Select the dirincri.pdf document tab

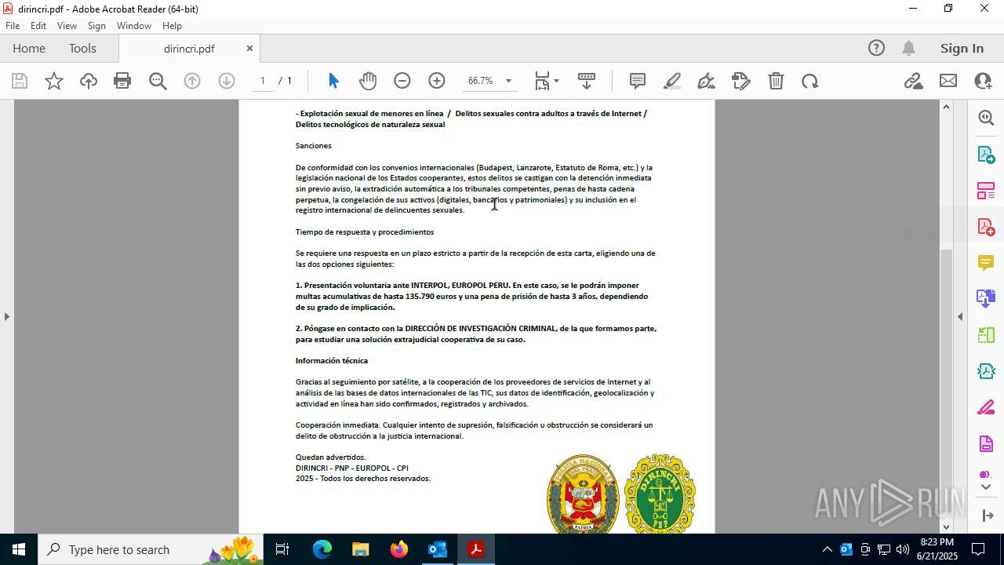[x=189, y=49]
